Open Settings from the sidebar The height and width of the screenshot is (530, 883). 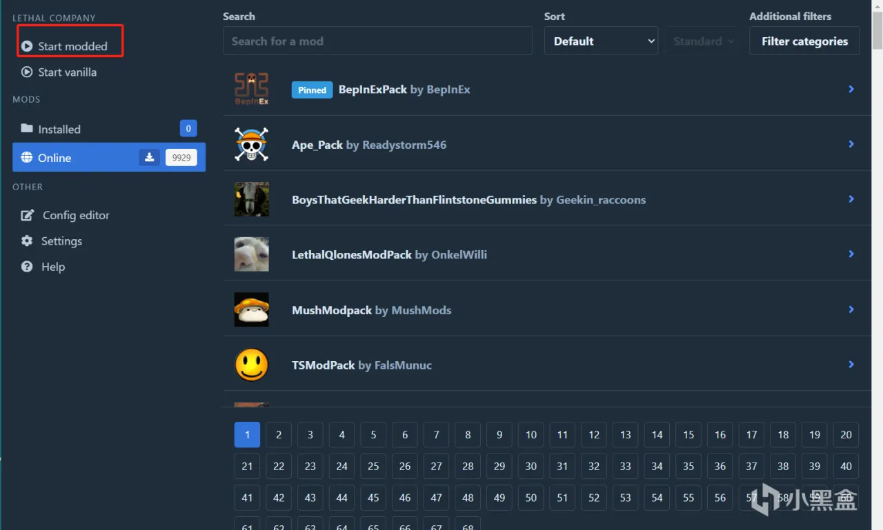click(x=61, y=241)
